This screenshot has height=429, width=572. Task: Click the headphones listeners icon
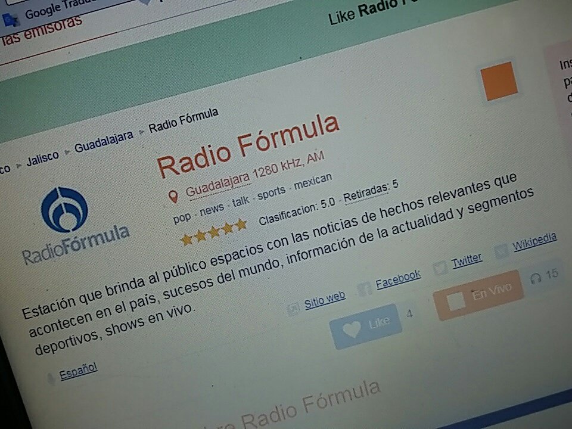pos(535,279)
